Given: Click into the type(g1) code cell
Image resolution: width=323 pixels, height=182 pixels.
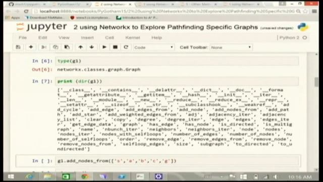Looking at the screenshot, I should 177,61.
